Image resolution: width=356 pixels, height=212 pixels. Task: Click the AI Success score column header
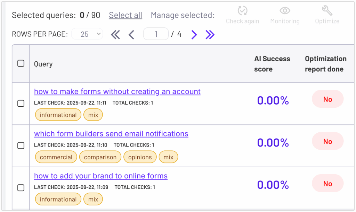point(272,64)
